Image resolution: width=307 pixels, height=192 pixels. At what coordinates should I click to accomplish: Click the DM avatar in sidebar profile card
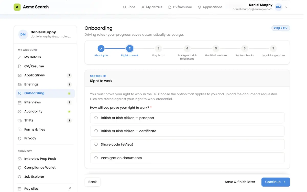click(23, 34)
